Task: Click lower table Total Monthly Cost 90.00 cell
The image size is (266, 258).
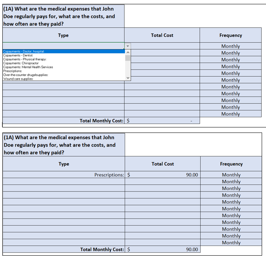Action: 163,249
